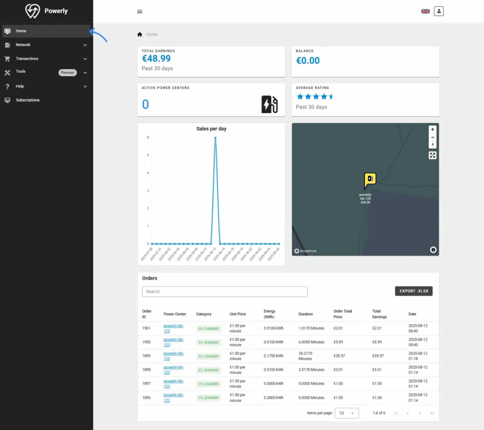Toggle fullscreen map view

click(432, 155)
